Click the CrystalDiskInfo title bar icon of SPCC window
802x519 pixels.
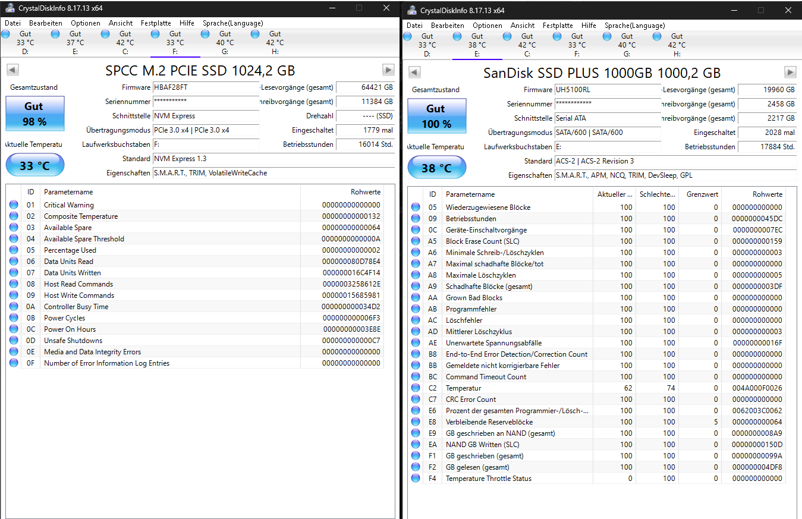coord(10,8)
